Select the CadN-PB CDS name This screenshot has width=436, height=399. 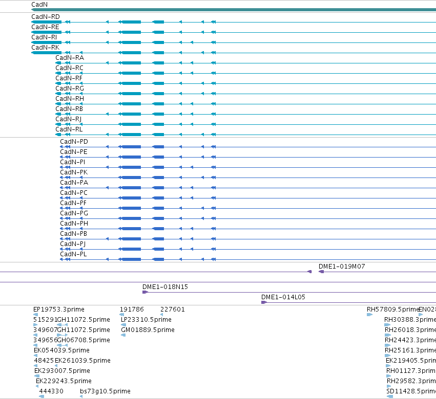pos(73,234)
